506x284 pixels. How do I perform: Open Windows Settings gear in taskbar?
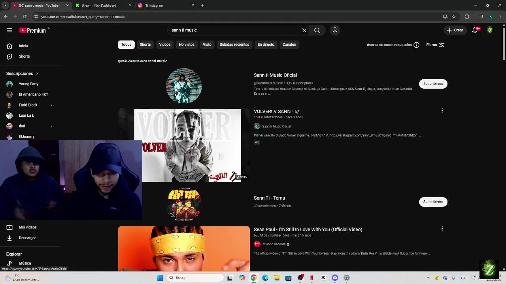pos(347,278)
